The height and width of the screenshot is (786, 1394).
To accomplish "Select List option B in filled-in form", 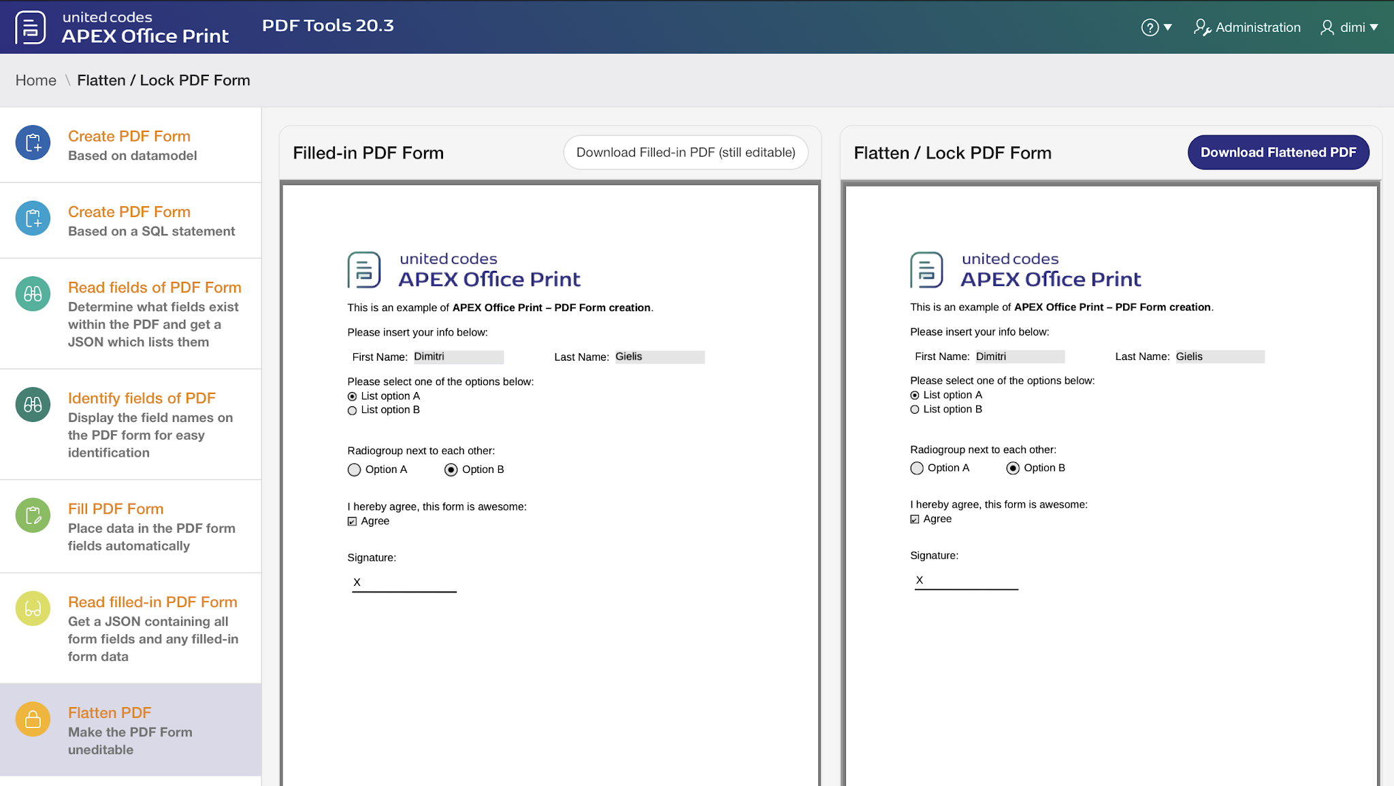I will 352,410.
